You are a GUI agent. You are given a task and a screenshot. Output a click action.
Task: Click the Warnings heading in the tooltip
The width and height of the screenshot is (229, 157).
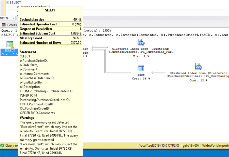[x=27, y=118]
